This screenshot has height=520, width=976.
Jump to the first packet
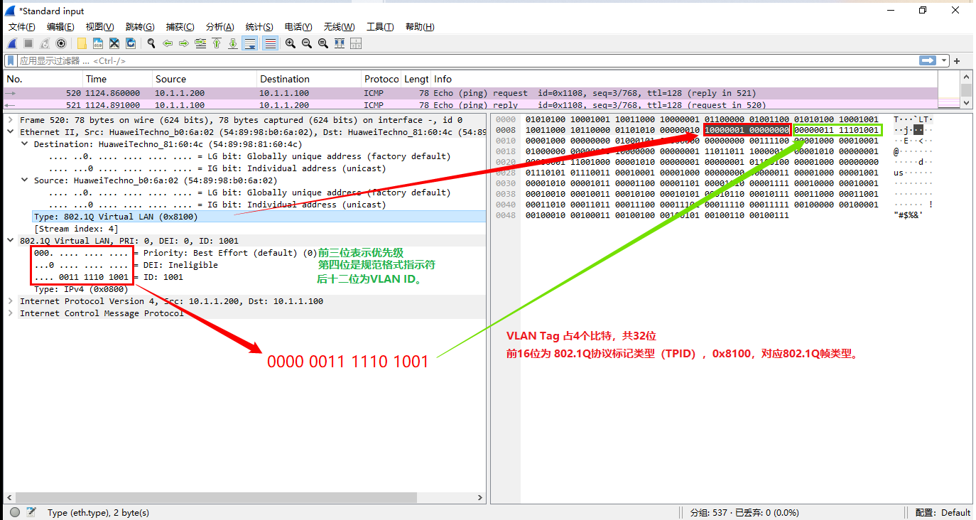point(217,43)
